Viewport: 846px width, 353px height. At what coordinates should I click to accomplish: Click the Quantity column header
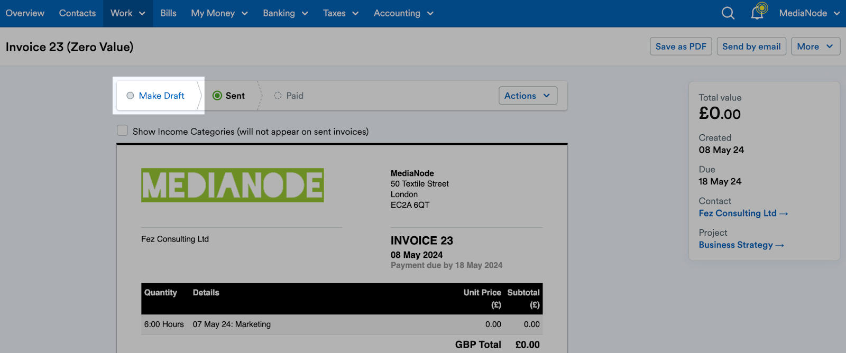coord(161,293)
